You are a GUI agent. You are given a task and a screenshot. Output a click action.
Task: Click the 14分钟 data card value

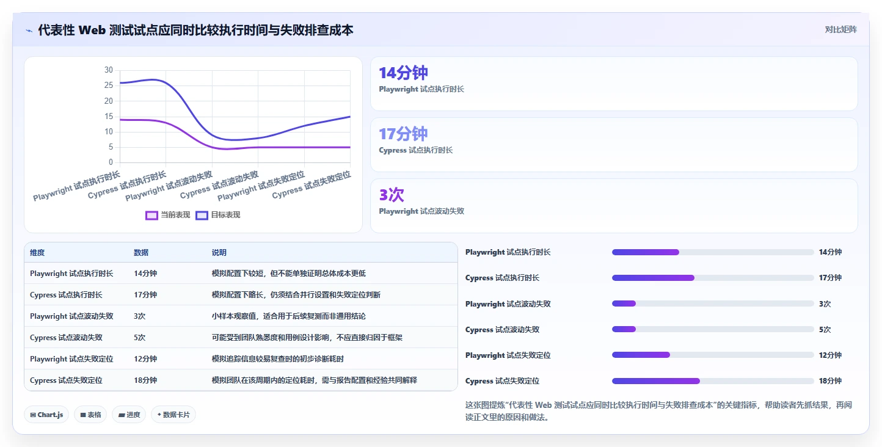coord(403,73)
